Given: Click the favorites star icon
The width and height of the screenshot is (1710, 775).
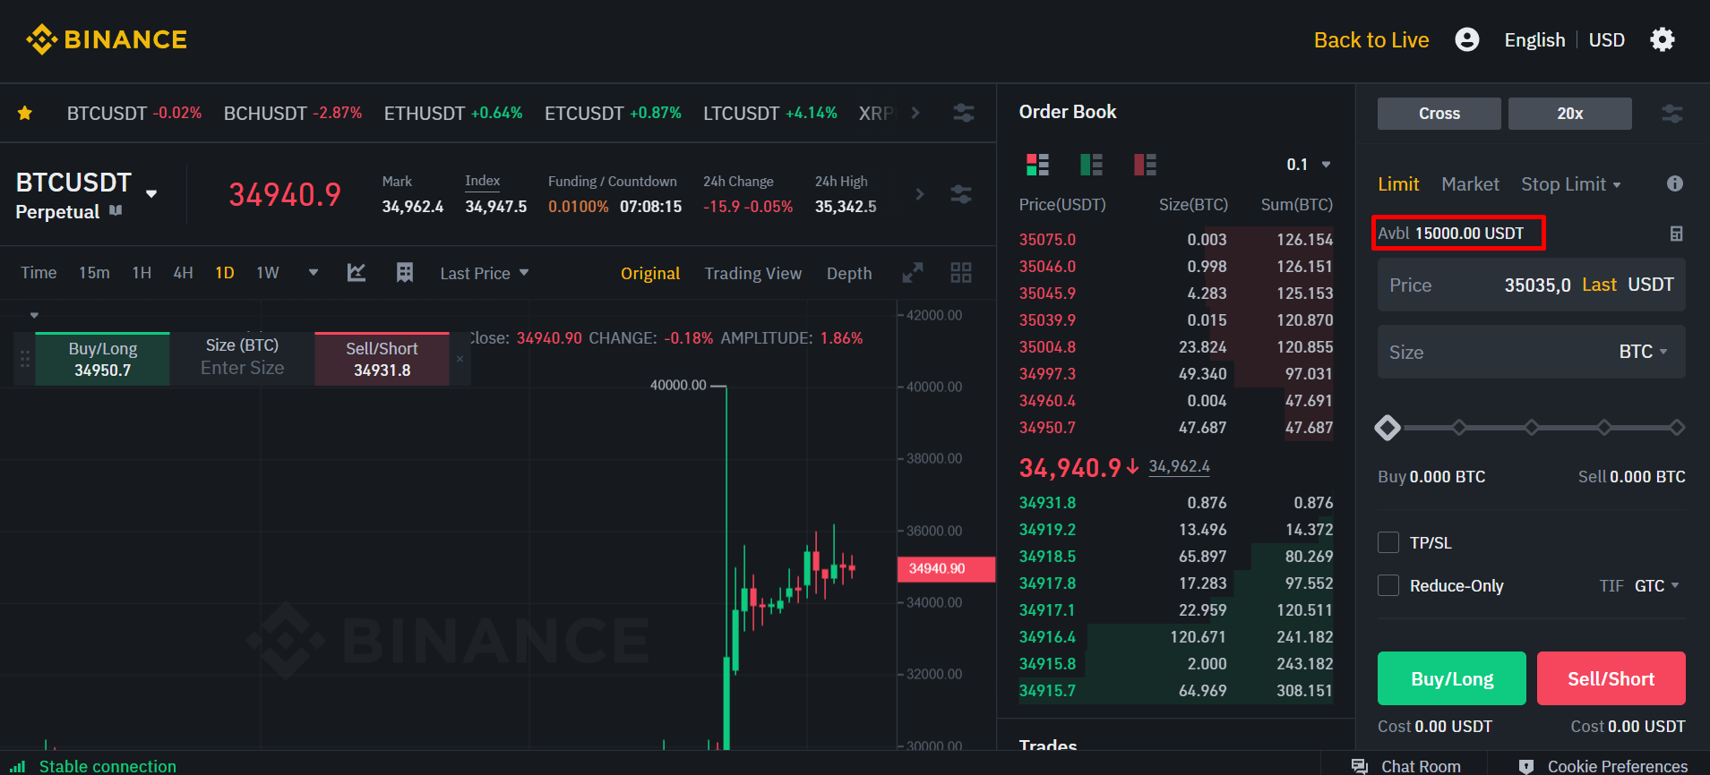Looking at the screenshot, I should coord(25,113).
